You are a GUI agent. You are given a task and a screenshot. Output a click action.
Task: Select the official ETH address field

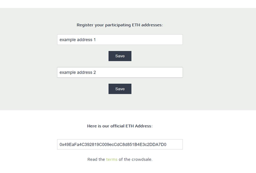pyautogui.click(x=120, y=144)
